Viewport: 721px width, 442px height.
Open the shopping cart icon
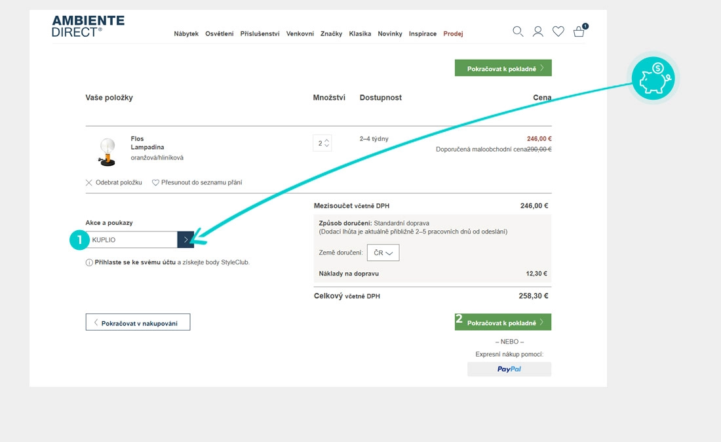click(x=579, y=31)
